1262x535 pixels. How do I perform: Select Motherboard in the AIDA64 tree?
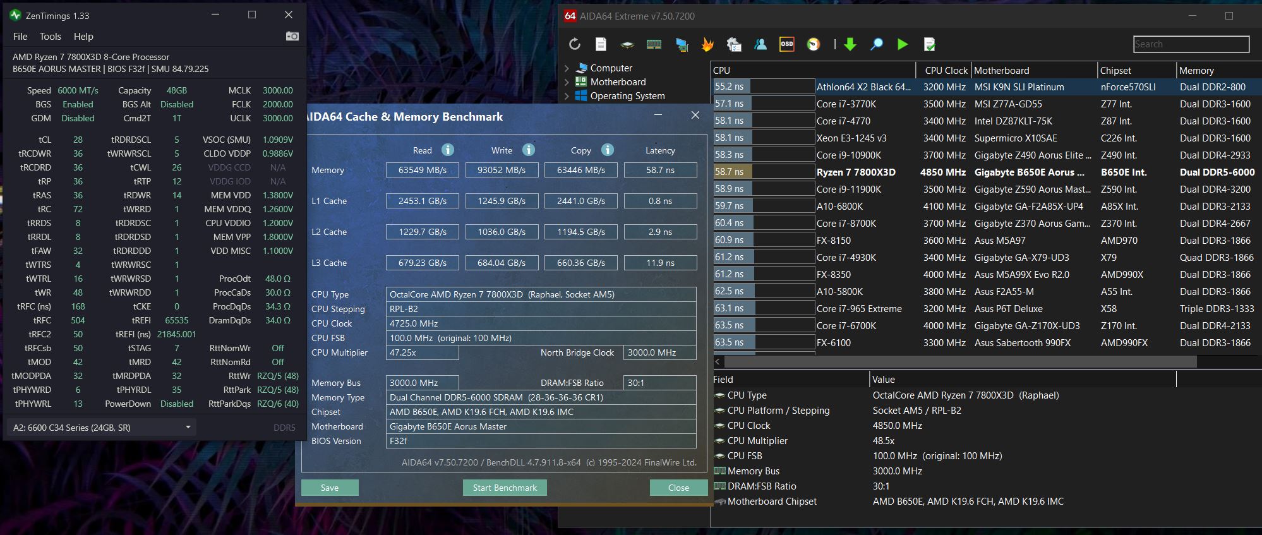618,82
